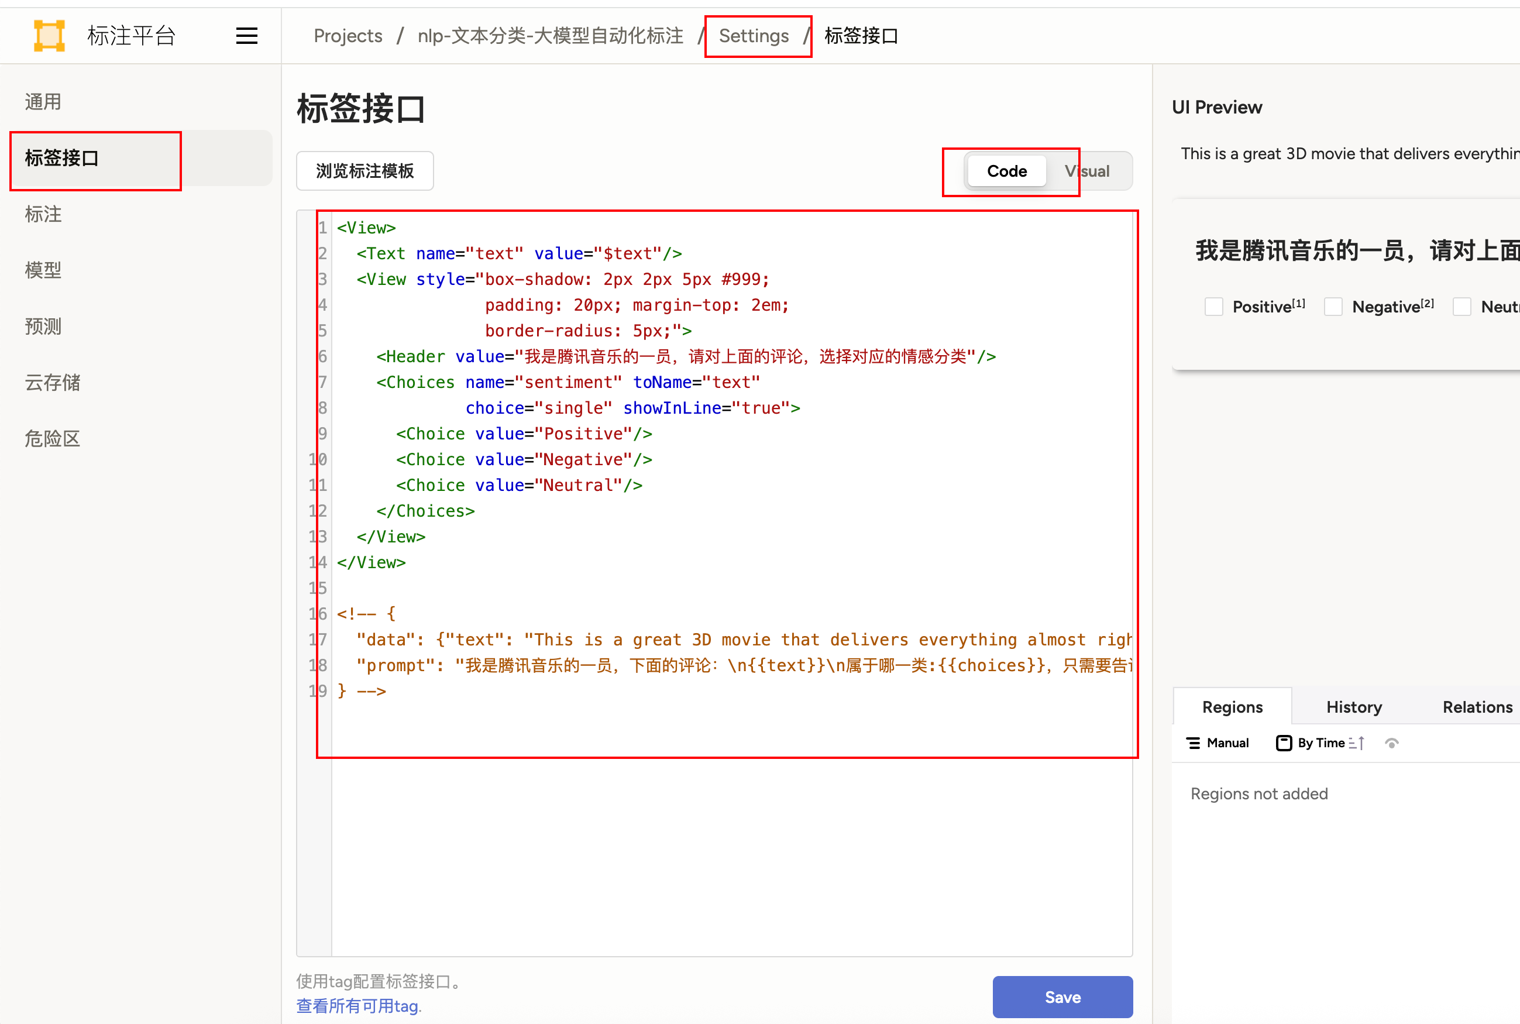Open nlp-文本分类-大模型自动化标注 project breadcrumb
The width and height of the screenshot is (1520, 1024).
coord(550,36)
